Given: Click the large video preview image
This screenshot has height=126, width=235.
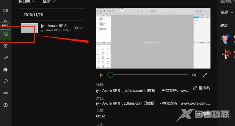Looking at the screenshot, I should (x=153, y=38).
